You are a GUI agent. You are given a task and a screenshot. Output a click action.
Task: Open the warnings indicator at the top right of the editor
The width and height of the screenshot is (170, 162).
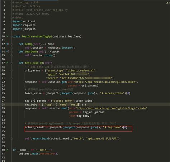(168, 3)
